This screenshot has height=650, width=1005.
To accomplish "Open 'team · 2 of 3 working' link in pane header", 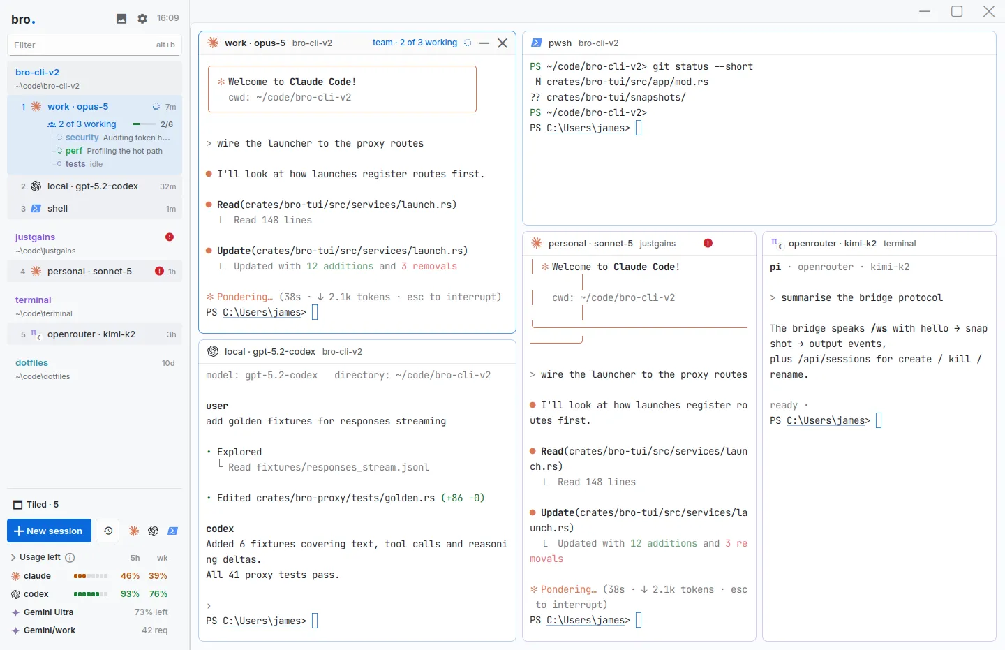I will [x=415, y=43].
